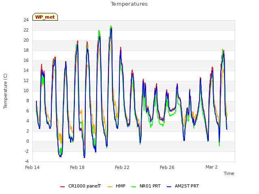The image size is (259, 194).
Task: Click the 16 y-axis tick label
Action: tap(26, 60)
